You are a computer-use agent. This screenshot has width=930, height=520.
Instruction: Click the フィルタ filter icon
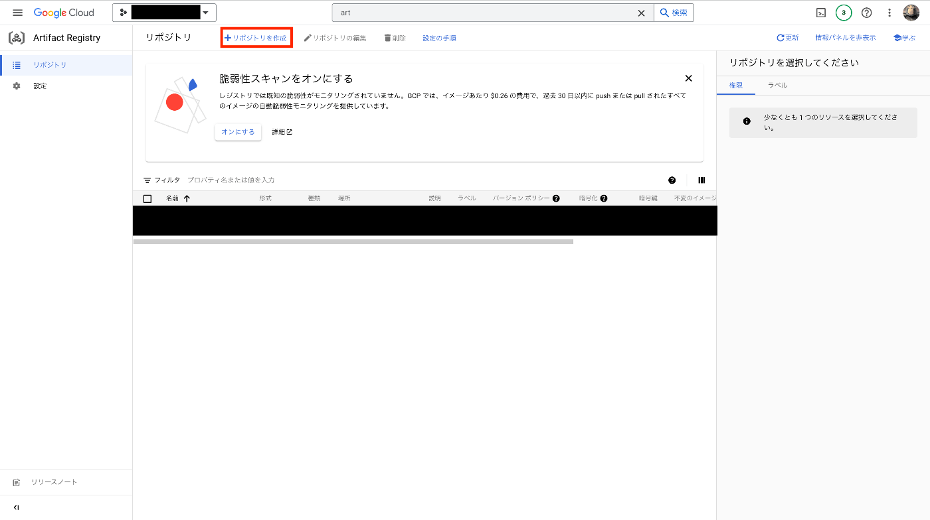147,180
